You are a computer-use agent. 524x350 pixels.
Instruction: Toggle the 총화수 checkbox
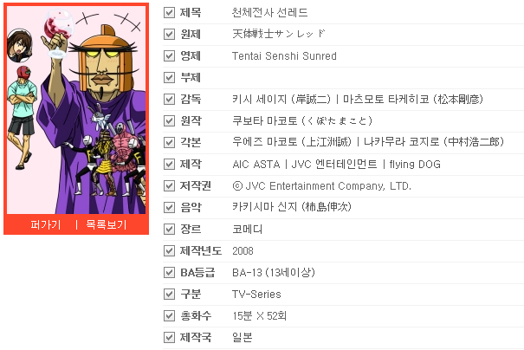[169, 315]
